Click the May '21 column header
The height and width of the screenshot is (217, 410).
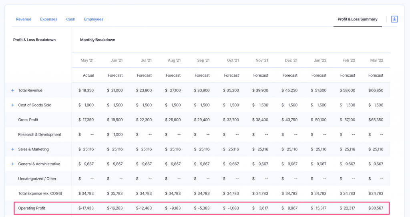pos(87,60)
